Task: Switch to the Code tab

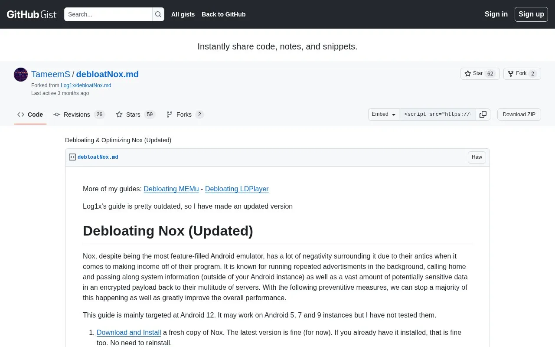Action: pyautogui.click(x=30, y=115)
